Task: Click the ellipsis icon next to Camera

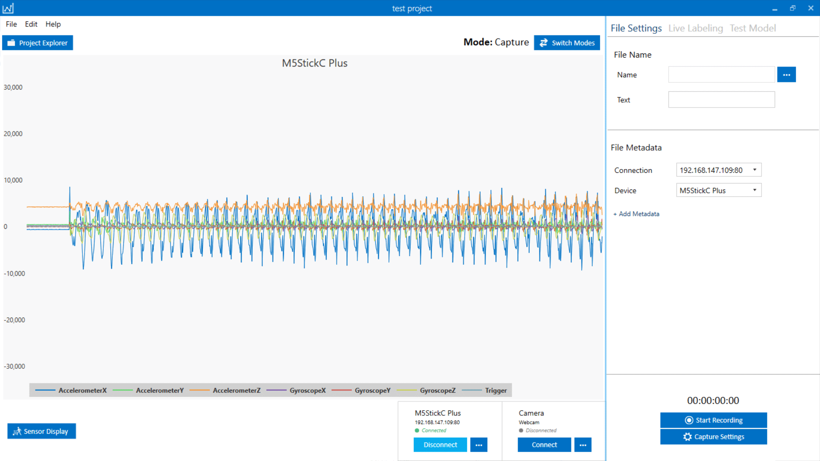Action: tap(584, 445)
